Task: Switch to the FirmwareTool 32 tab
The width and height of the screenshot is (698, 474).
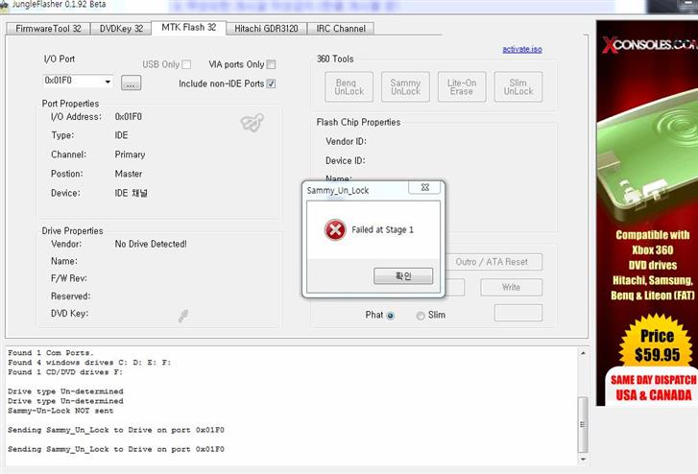Action: (x=48, y=29)
